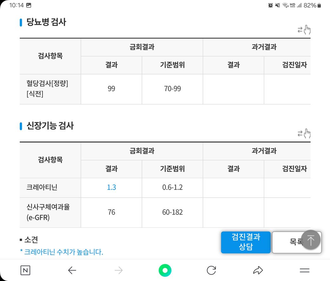This screenshot has height=281, width=330.
Task: Tap the 당뇨병 검사 section heading
Action: [x=46, y=22]
